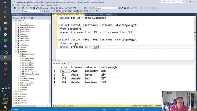Click the Activity Monitor icon in Object Explorer toolbar
The image size is (197, 111).
coord(35,18)
